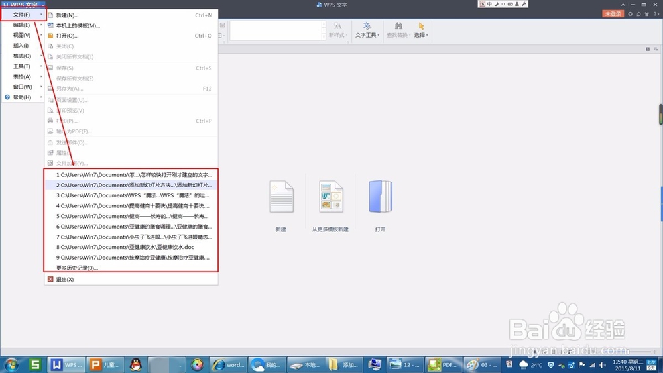663x373 pixels.
Task: Open the 文件(F) menu
Action: [23, 15]
